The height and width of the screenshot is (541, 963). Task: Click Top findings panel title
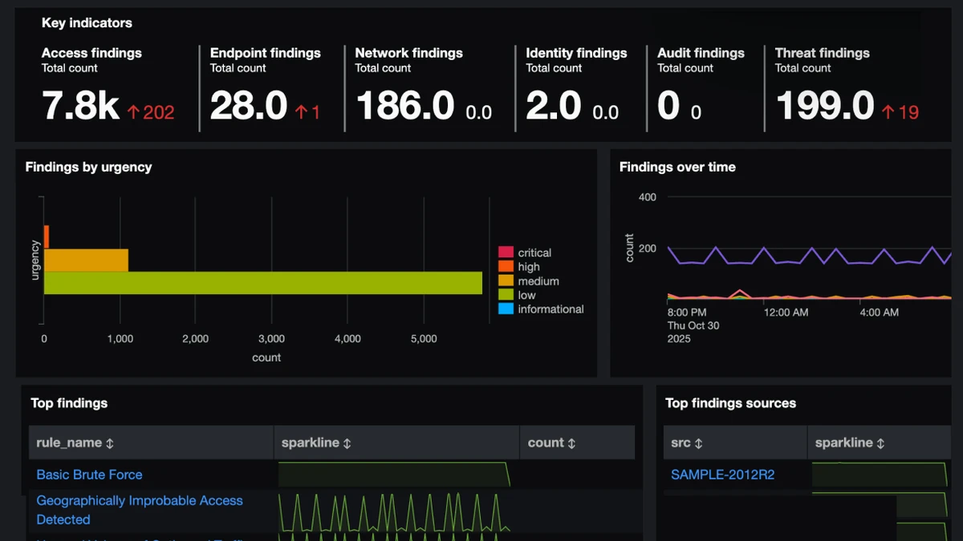point(69,403)
